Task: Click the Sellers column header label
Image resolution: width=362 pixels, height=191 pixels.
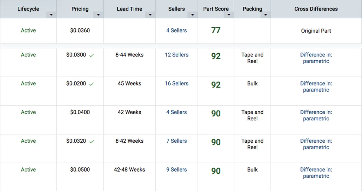Action: click(177, 9)
